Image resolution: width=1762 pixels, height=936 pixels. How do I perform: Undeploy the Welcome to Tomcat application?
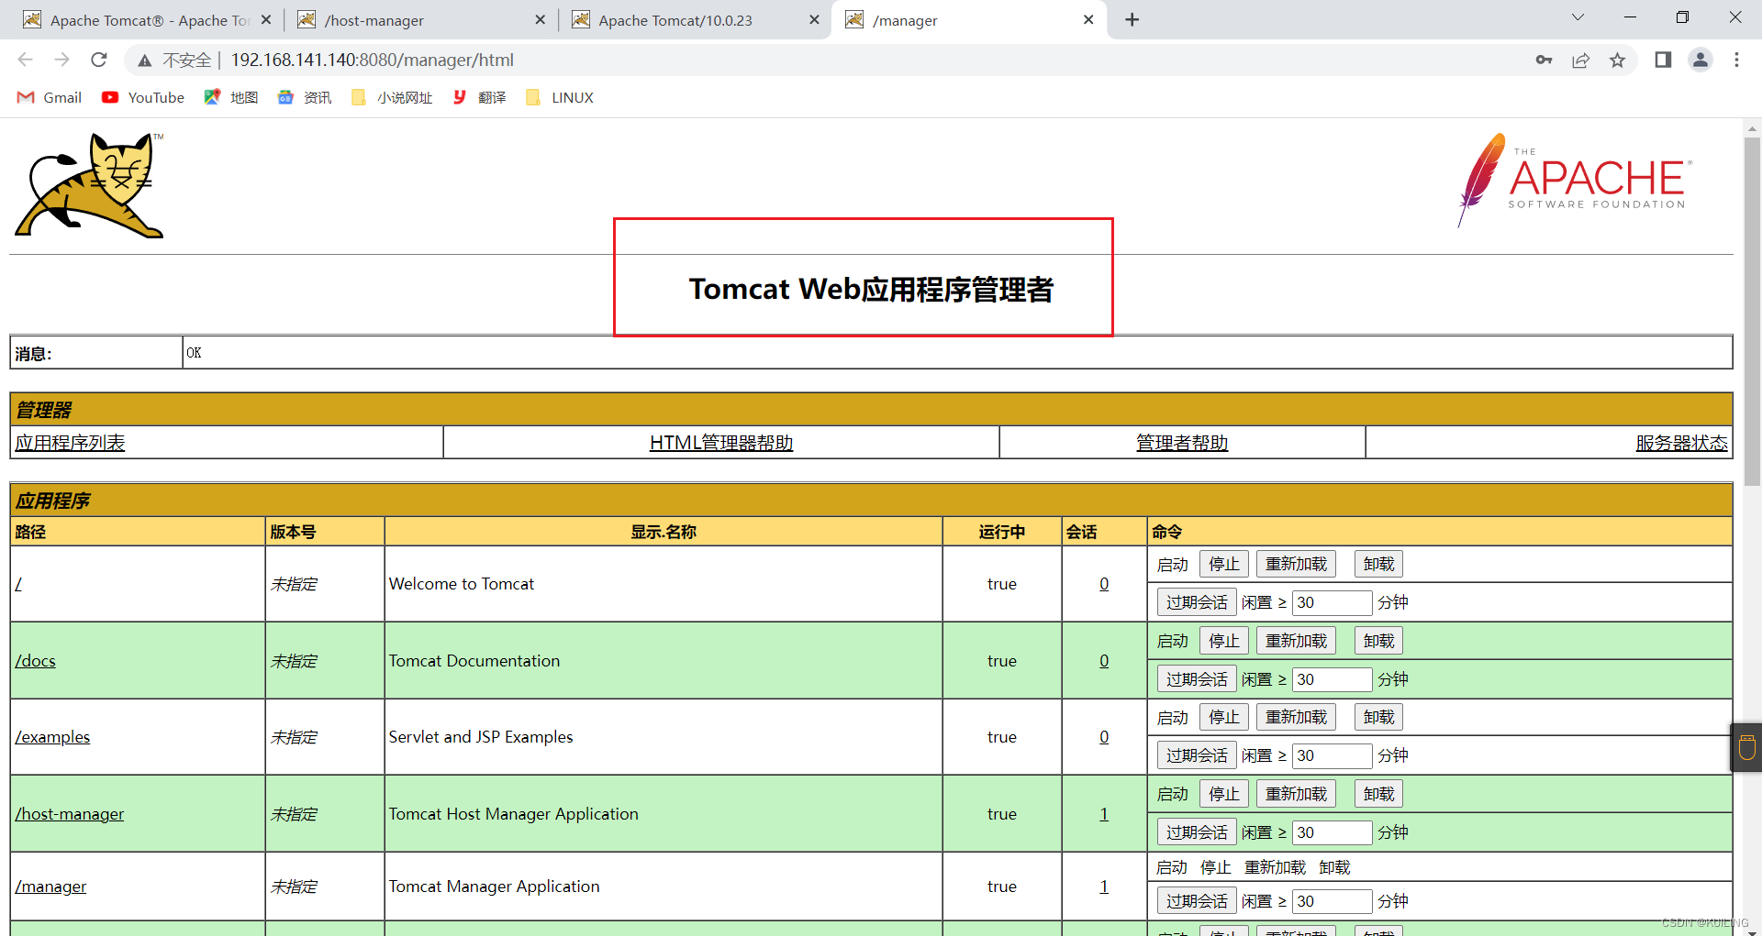(1378, 564)
